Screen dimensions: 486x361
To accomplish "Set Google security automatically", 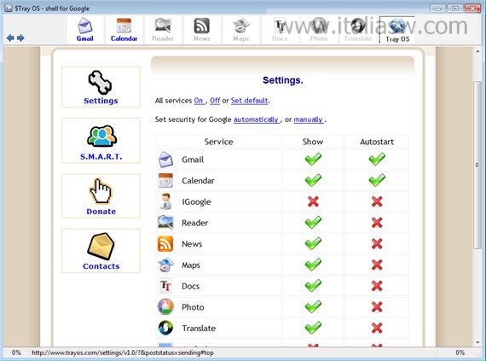I will coord(257,119).
